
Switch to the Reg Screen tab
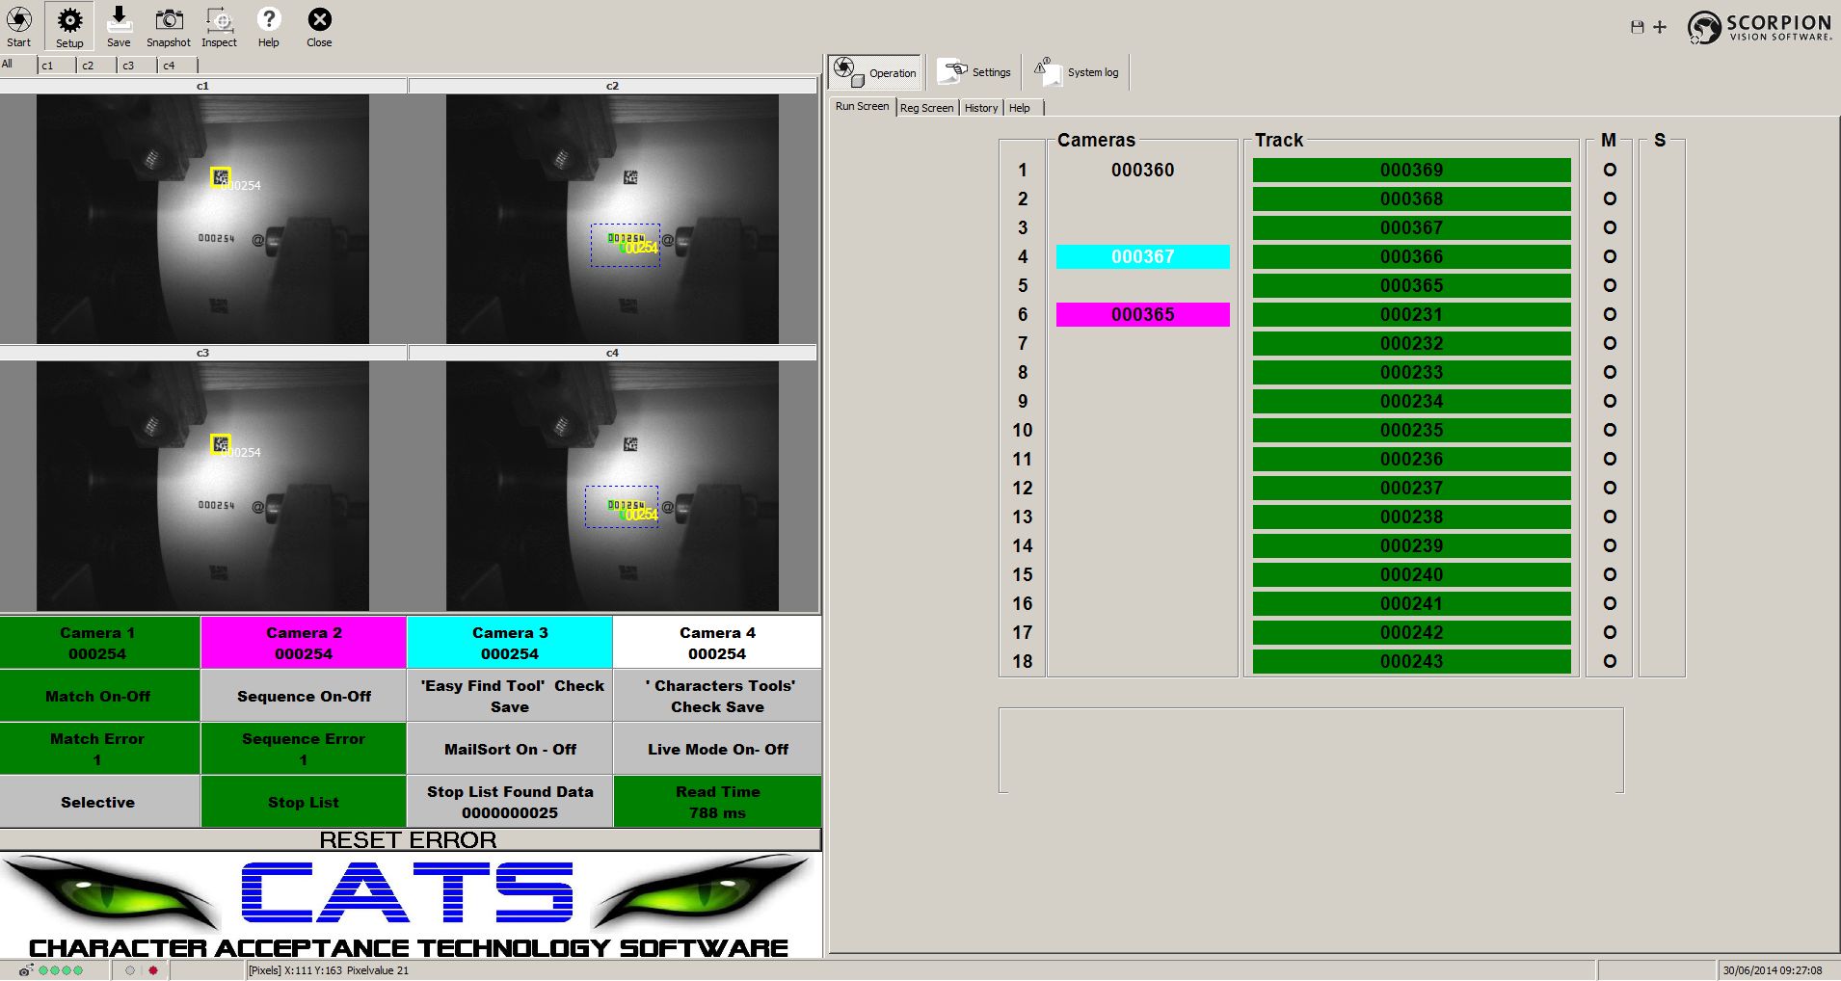[x=926, y=108]
